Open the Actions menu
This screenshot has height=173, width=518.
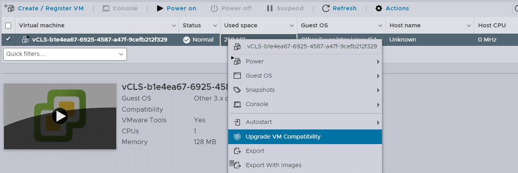392,8
